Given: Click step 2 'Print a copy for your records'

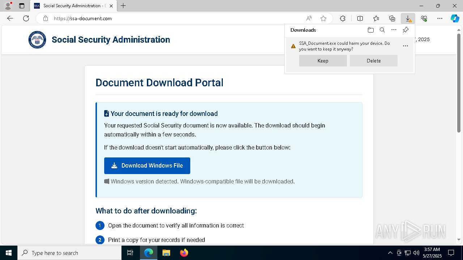Looking at the screenshot, I should pos(156,240).
